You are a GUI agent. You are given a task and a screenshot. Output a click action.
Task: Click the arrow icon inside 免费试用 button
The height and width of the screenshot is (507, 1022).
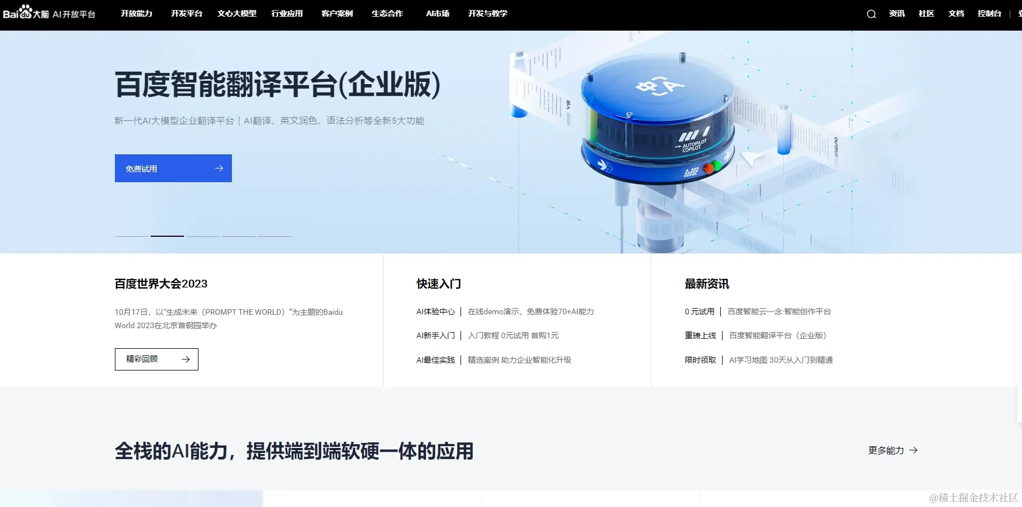tap(219, 168)
